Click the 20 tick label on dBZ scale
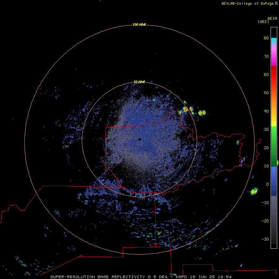The height and width of the screenshot is (279, 279). point(266,148)
